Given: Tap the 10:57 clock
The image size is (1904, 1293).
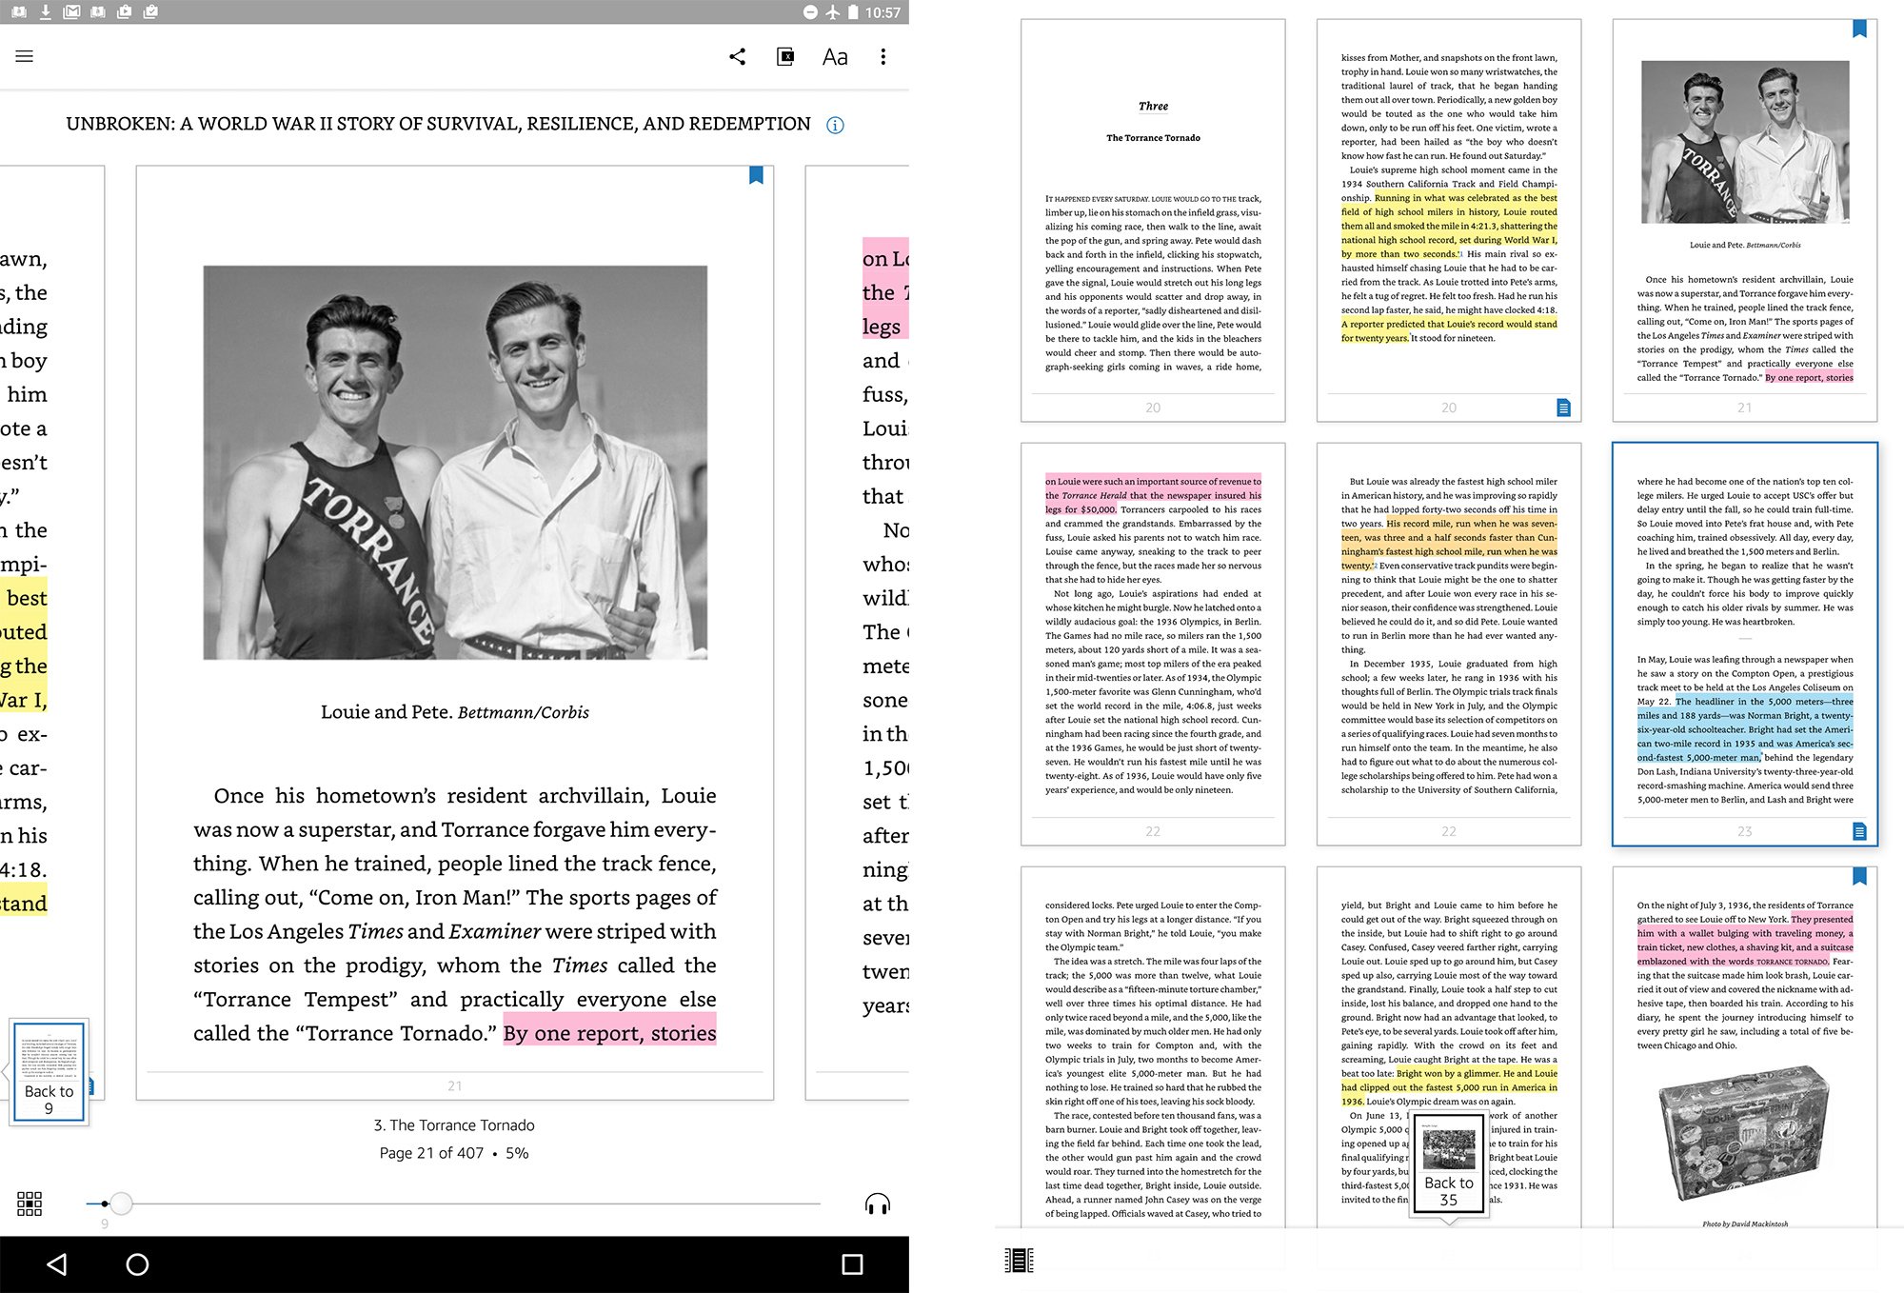Looking at the screenshot, I should coord(883,12).
